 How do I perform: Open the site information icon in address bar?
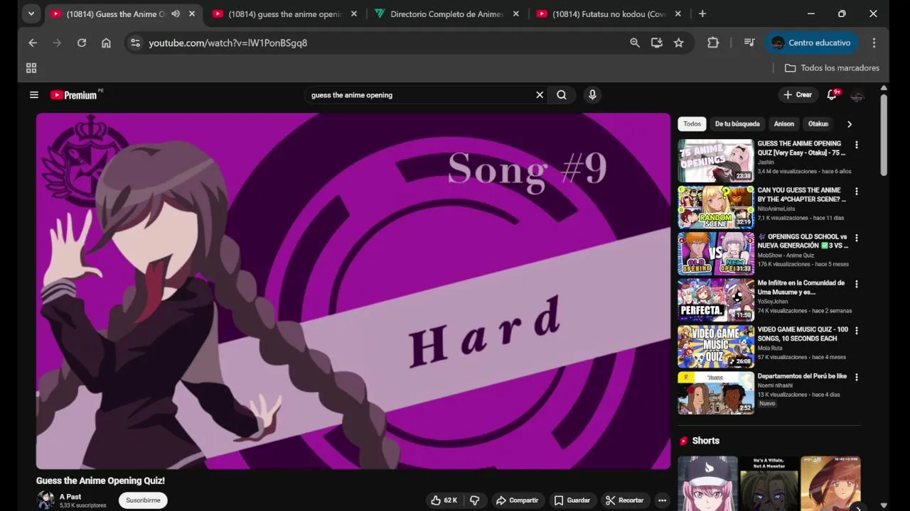pos(134,43)
